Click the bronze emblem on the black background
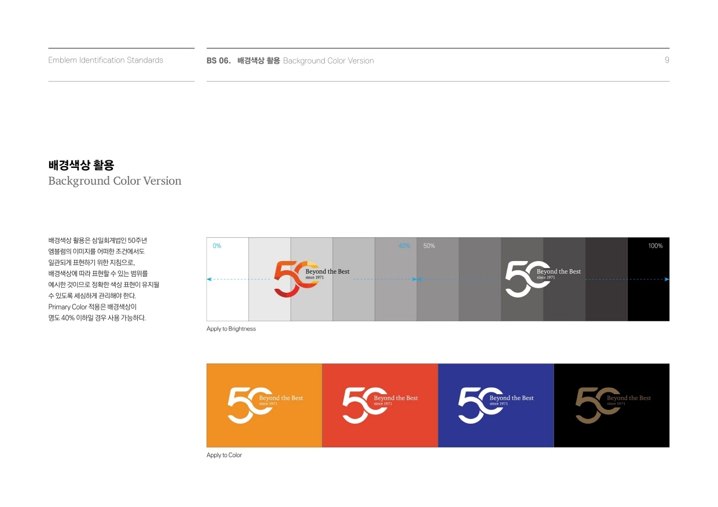 tap(613, 405)
